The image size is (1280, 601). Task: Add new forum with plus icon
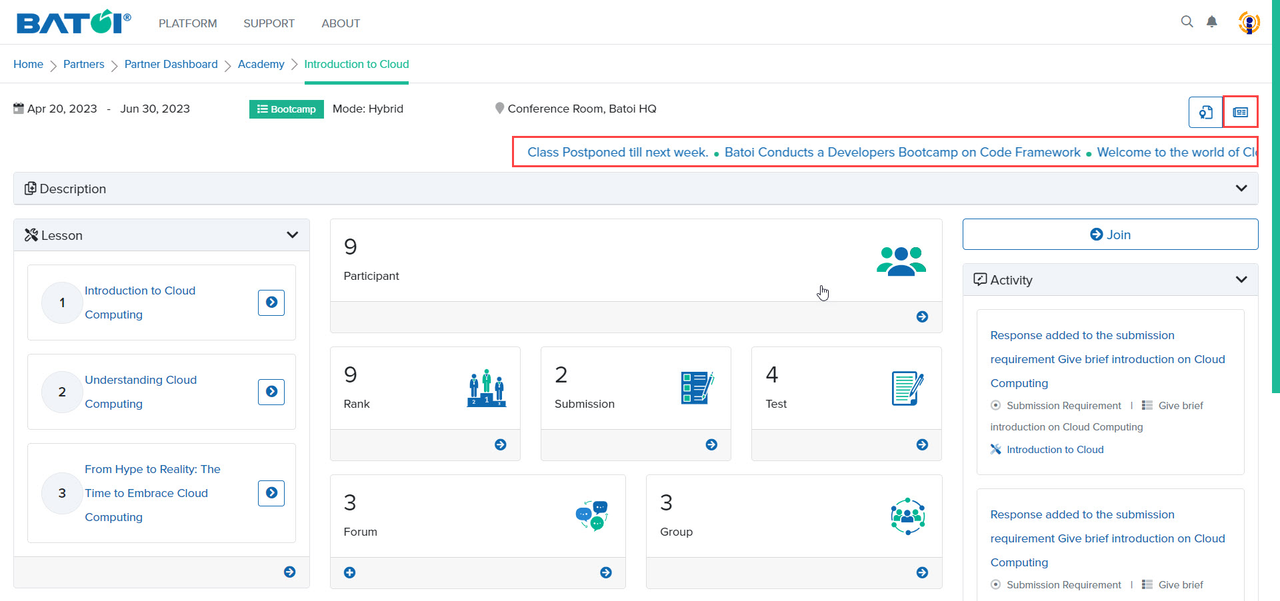(349, 572)
